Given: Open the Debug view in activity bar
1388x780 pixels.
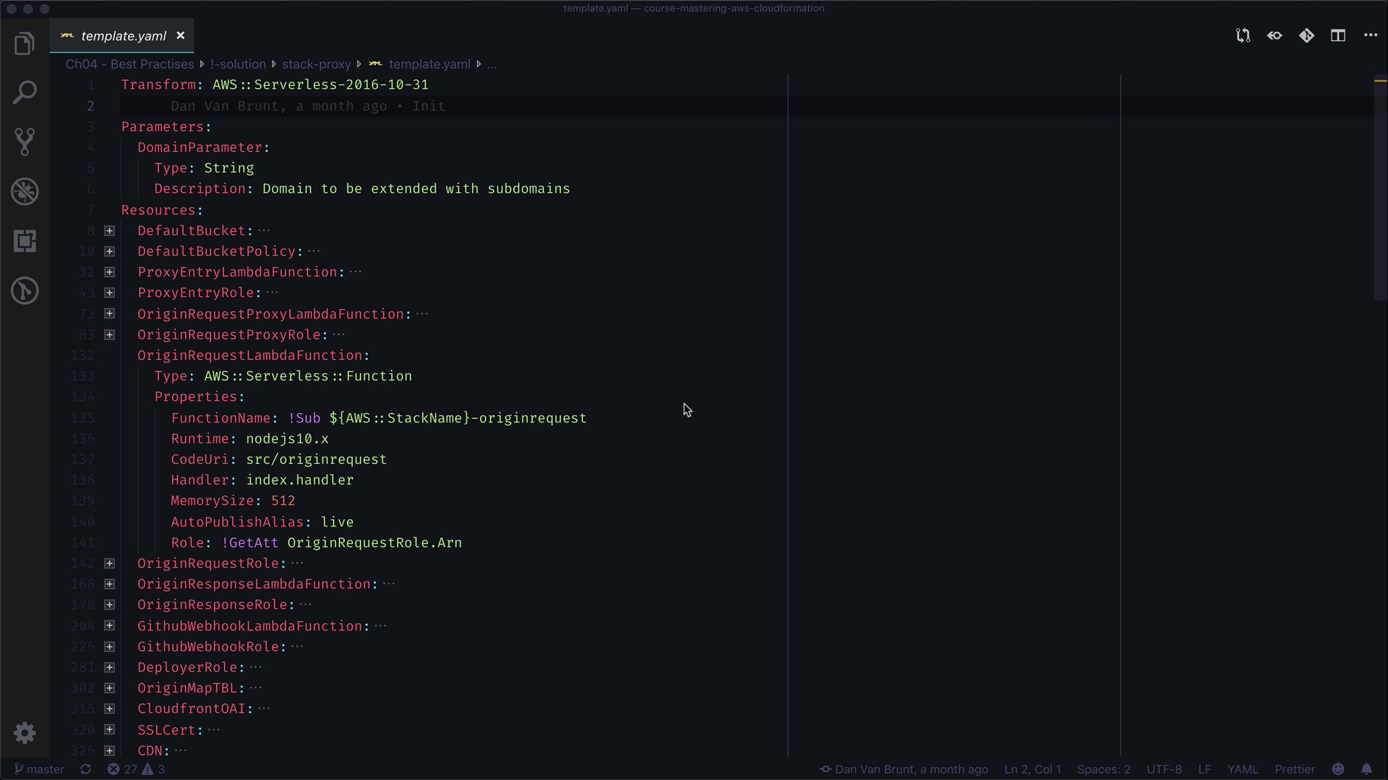Looking at the screenshot, I should point(25,191).
